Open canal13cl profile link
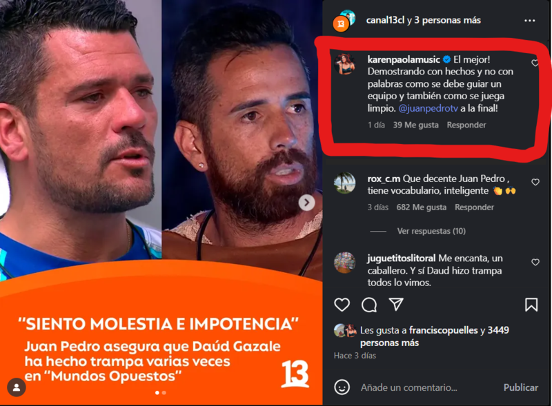This screenshot has height=406, width=552. pyautogui.click(x=385, y=20)
